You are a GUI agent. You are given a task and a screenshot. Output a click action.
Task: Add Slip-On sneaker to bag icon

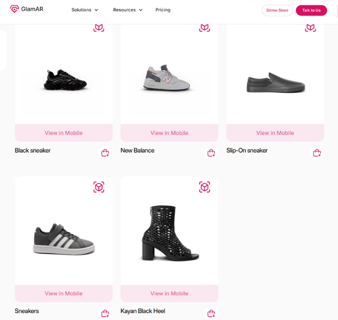[x=317, y=153]
